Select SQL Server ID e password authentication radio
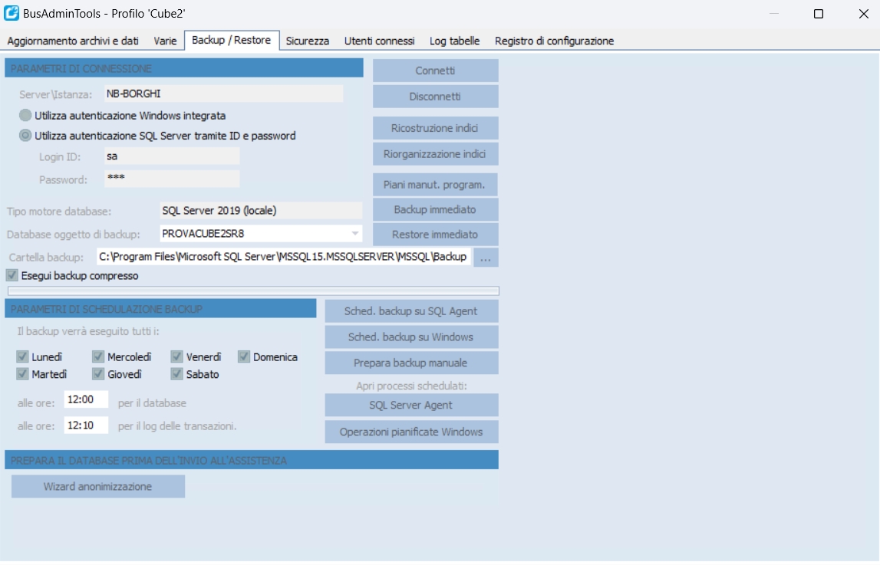 pos(25,136)
